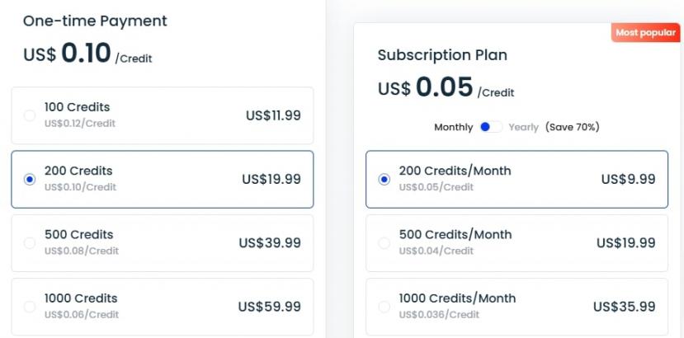Select the 500 Credits one-time radio button
This screenshot has height=338, width=684.
point(30,242)
